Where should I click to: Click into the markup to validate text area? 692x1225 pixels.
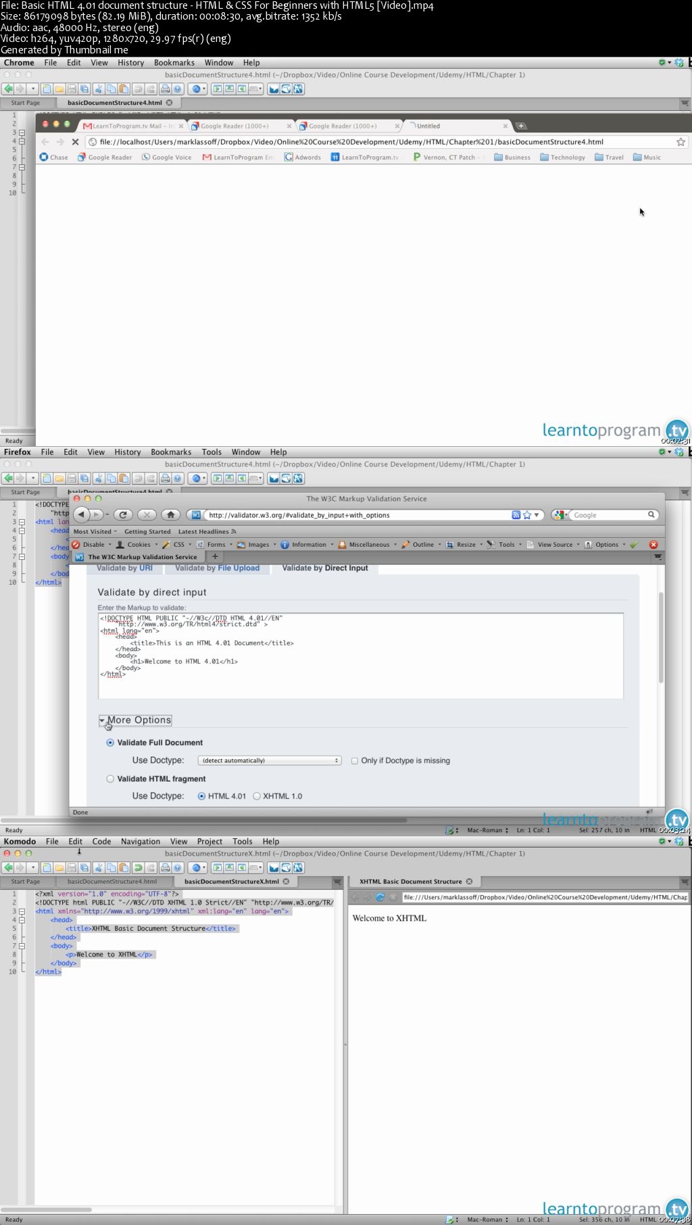[x=360, y=656]
